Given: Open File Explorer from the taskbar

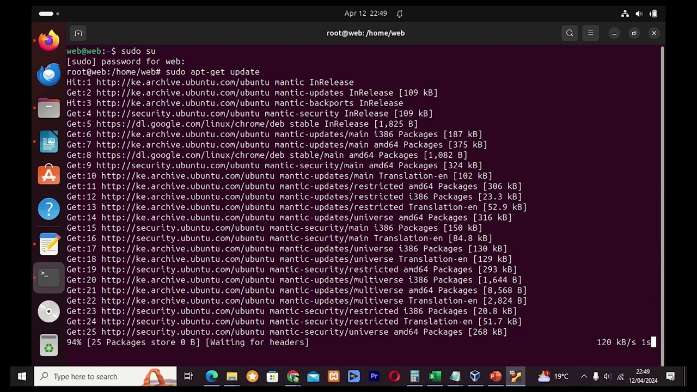Looking at the screenshot, I should click(232, 376).
